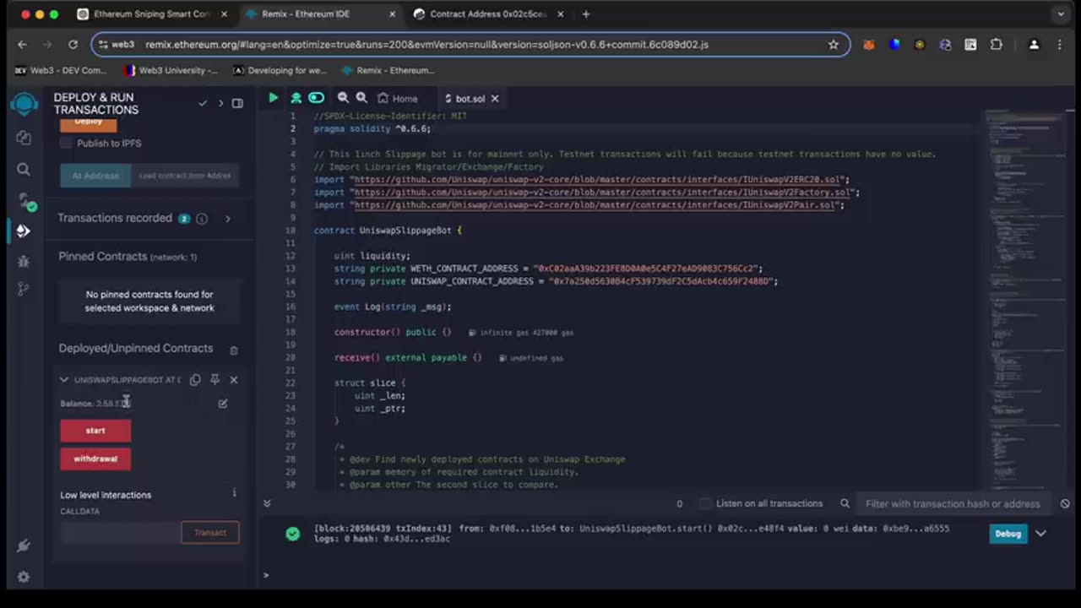Click the blue Debug button
The width and height of the screenshot is (1081, 608).
point(1008,534)
